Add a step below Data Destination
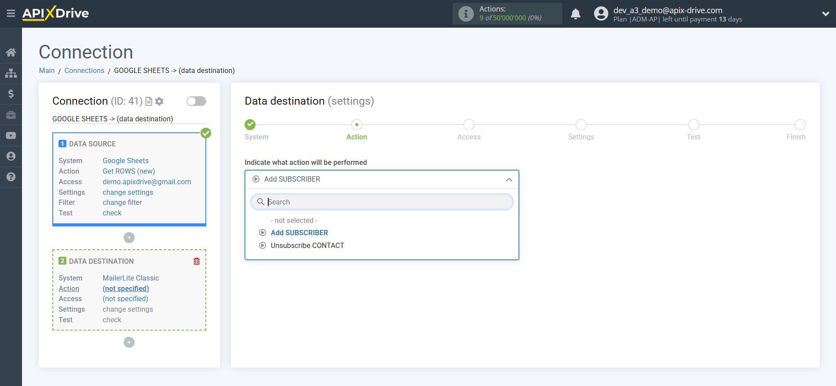The height and width of the screenshot is (386, 836). (129, 342)
